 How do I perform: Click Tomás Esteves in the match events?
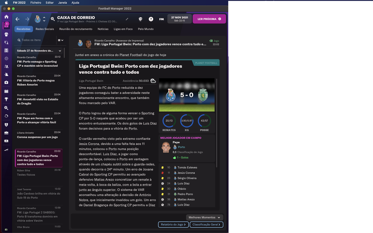click(x=187, y=167)
